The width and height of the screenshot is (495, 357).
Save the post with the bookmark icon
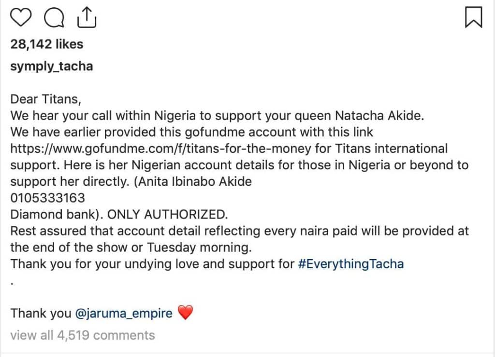pos(474,17)
